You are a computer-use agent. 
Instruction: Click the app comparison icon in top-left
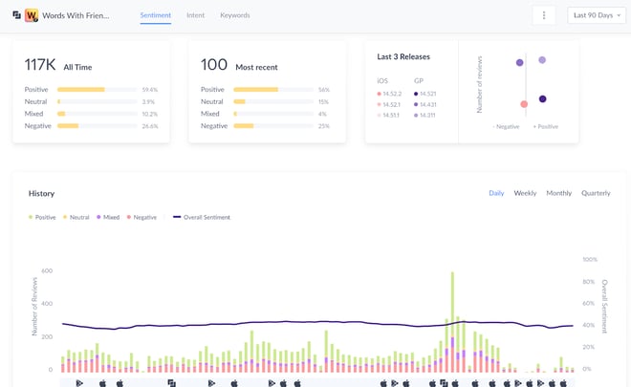pyautogui.click(x=16, y=15)
